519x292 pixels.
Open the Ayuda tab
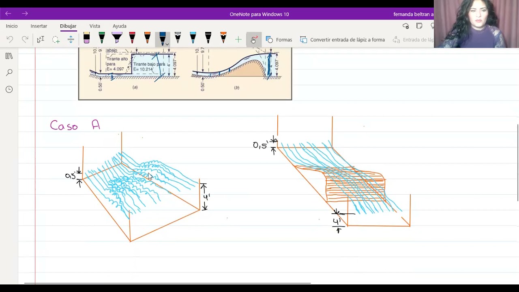(x=120, y=26)
